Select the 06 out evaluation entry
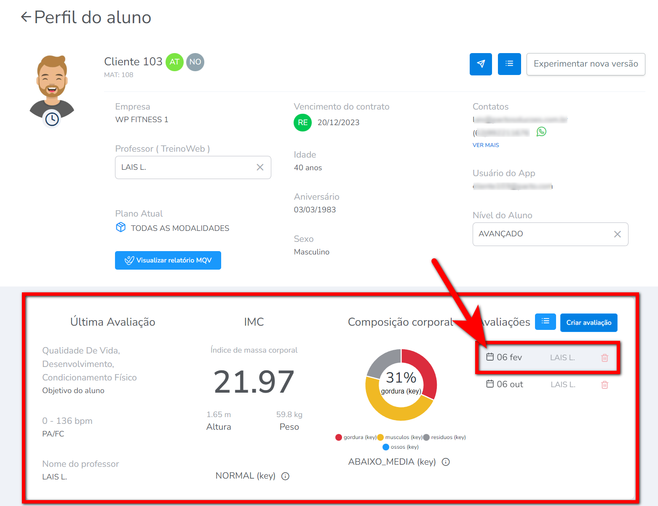Viewport: 658px width, 506px height. pyautogui.click(x=510, y=384)
